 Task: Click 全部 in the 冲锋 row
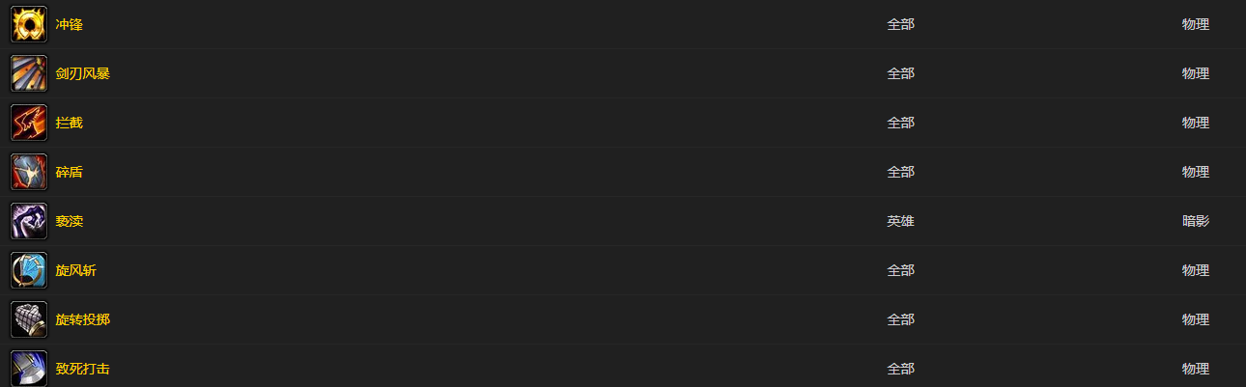[900, 24]
